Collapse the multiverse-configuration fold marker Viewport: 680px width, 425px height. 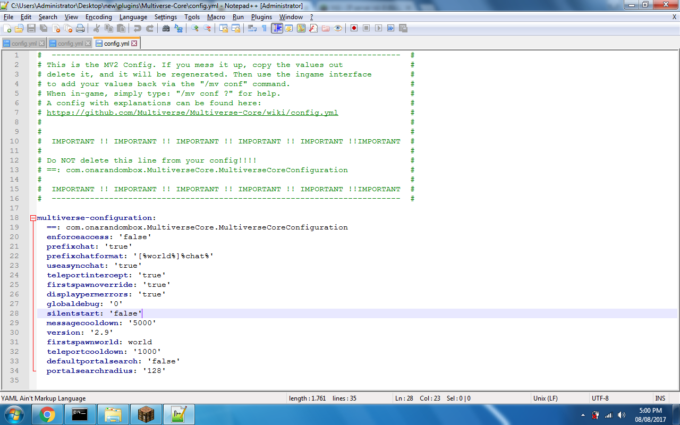[x=33, y=218]
